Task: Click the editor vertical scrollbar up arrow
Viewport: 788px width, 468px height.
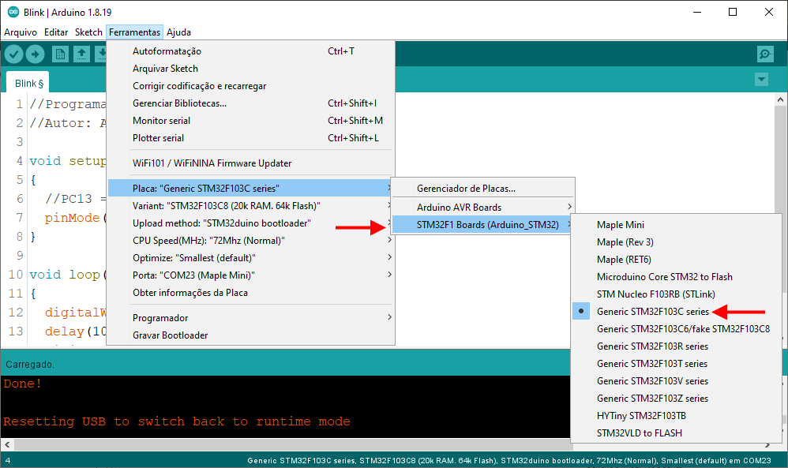Action: [780, 99]
